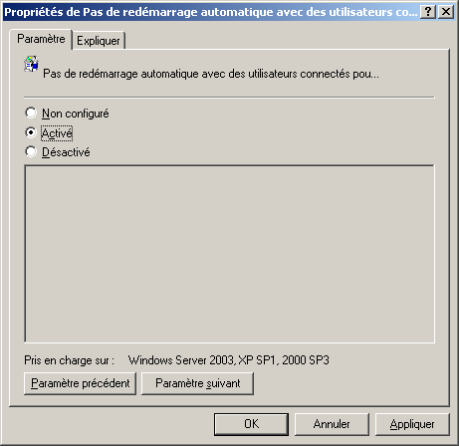Choose the Activé radio option
This screenshot has width=459, height=446.
point(31,132)
